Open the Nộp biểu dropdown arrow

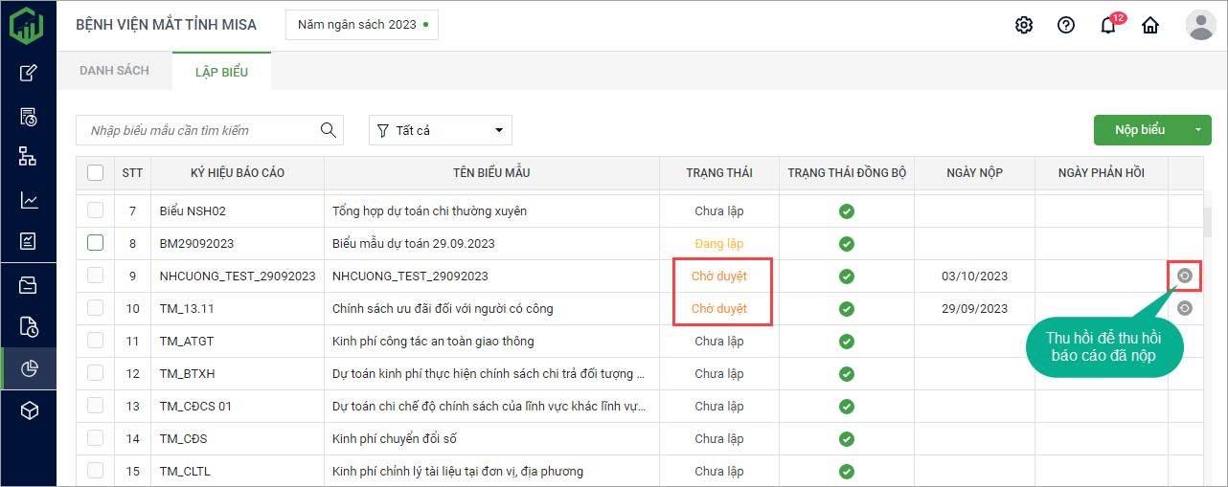point(1197,130)
